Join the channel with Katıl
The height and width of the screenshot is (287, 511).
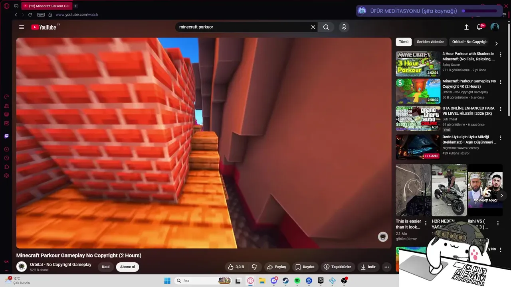(106, 267)
